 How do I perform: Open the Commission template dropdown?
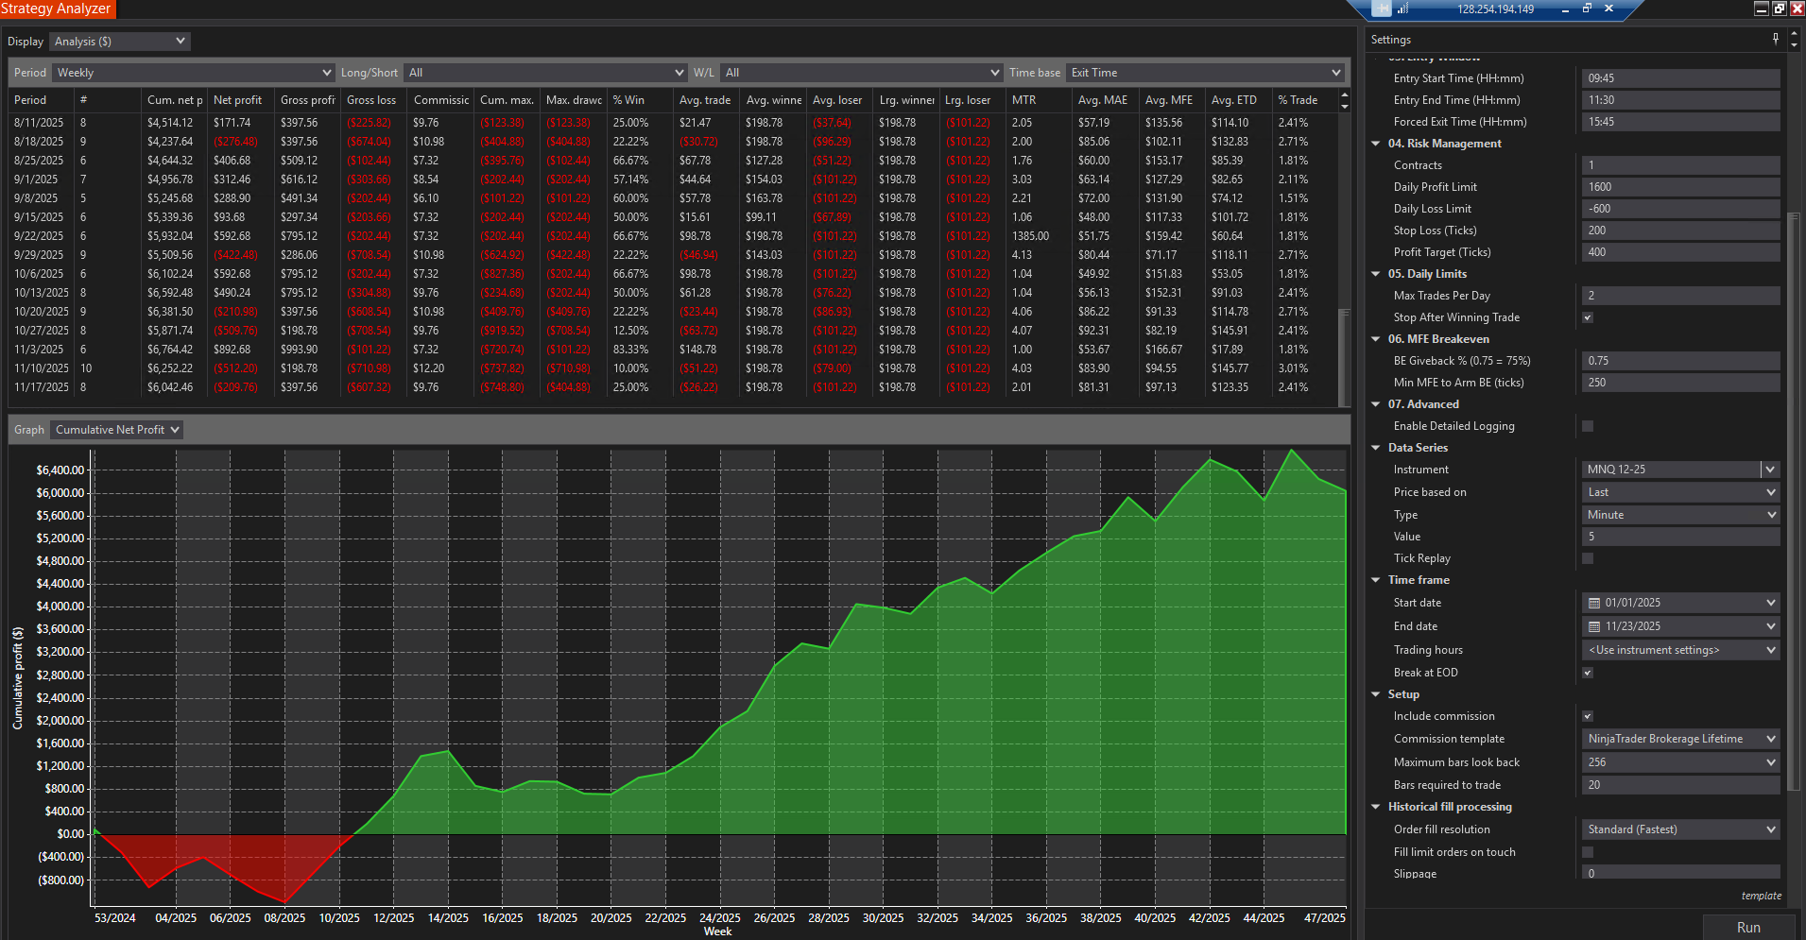(x=1681, y=739)
